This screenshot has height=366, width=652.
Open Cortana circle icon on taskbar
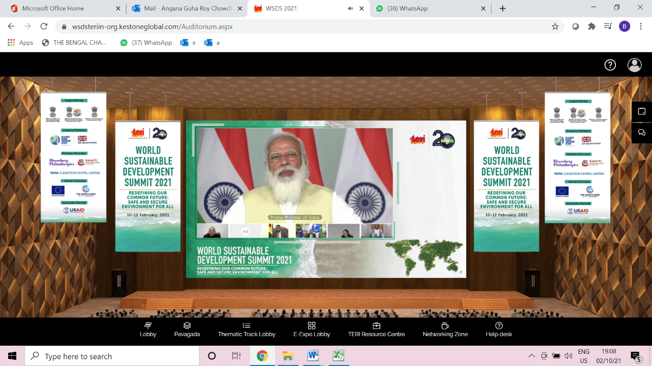point(212,356)
